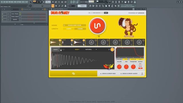Toggle the lock on the Open Hat slot

click(84, 45)
